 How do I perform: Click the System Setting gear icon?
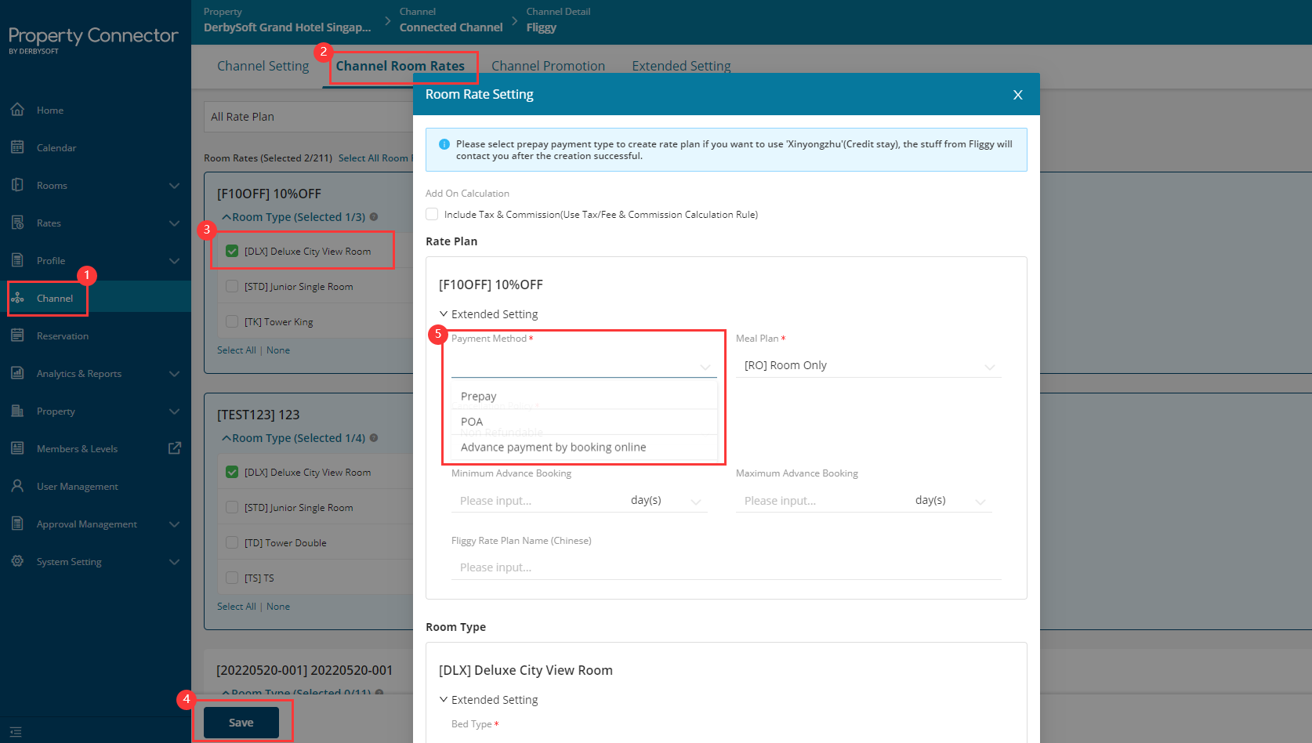pos(17,561)
